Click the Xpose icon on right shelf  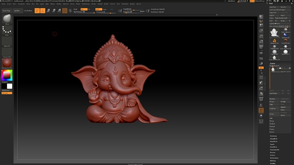[x=261, y=121]
